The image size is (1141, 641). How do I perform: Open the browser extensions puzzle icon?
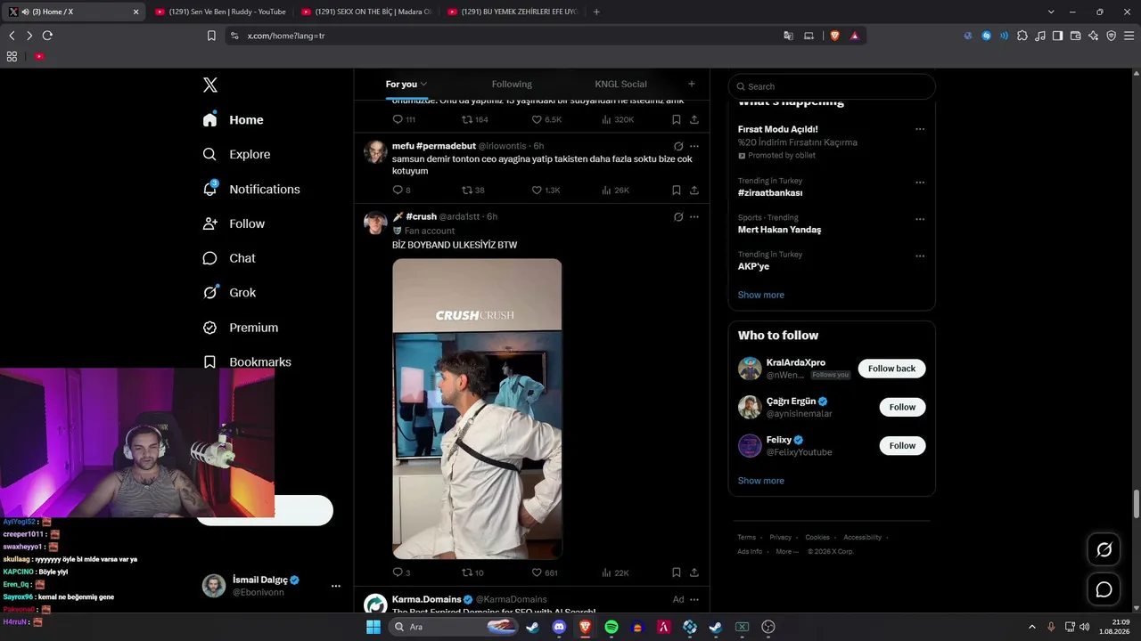click(x=1022, y=36)
